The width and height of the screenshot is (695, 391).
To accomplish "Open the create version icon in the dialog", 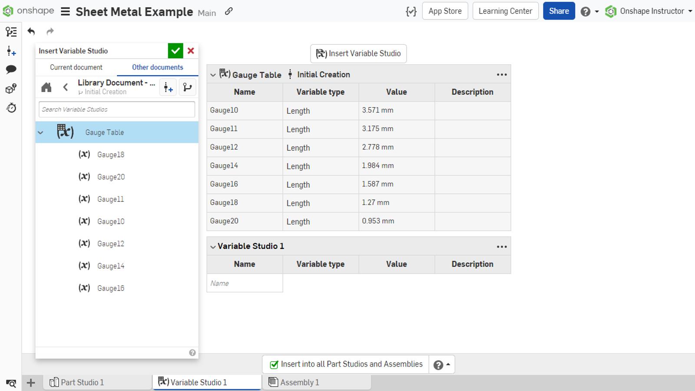I will coord(168,87).
